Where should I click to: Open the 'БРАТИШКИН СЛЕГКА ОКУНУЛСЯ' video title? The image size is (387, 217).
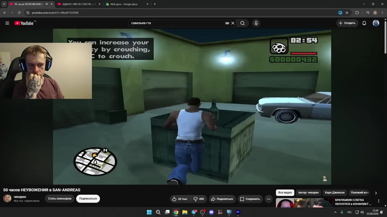click(x=353, y=202)
